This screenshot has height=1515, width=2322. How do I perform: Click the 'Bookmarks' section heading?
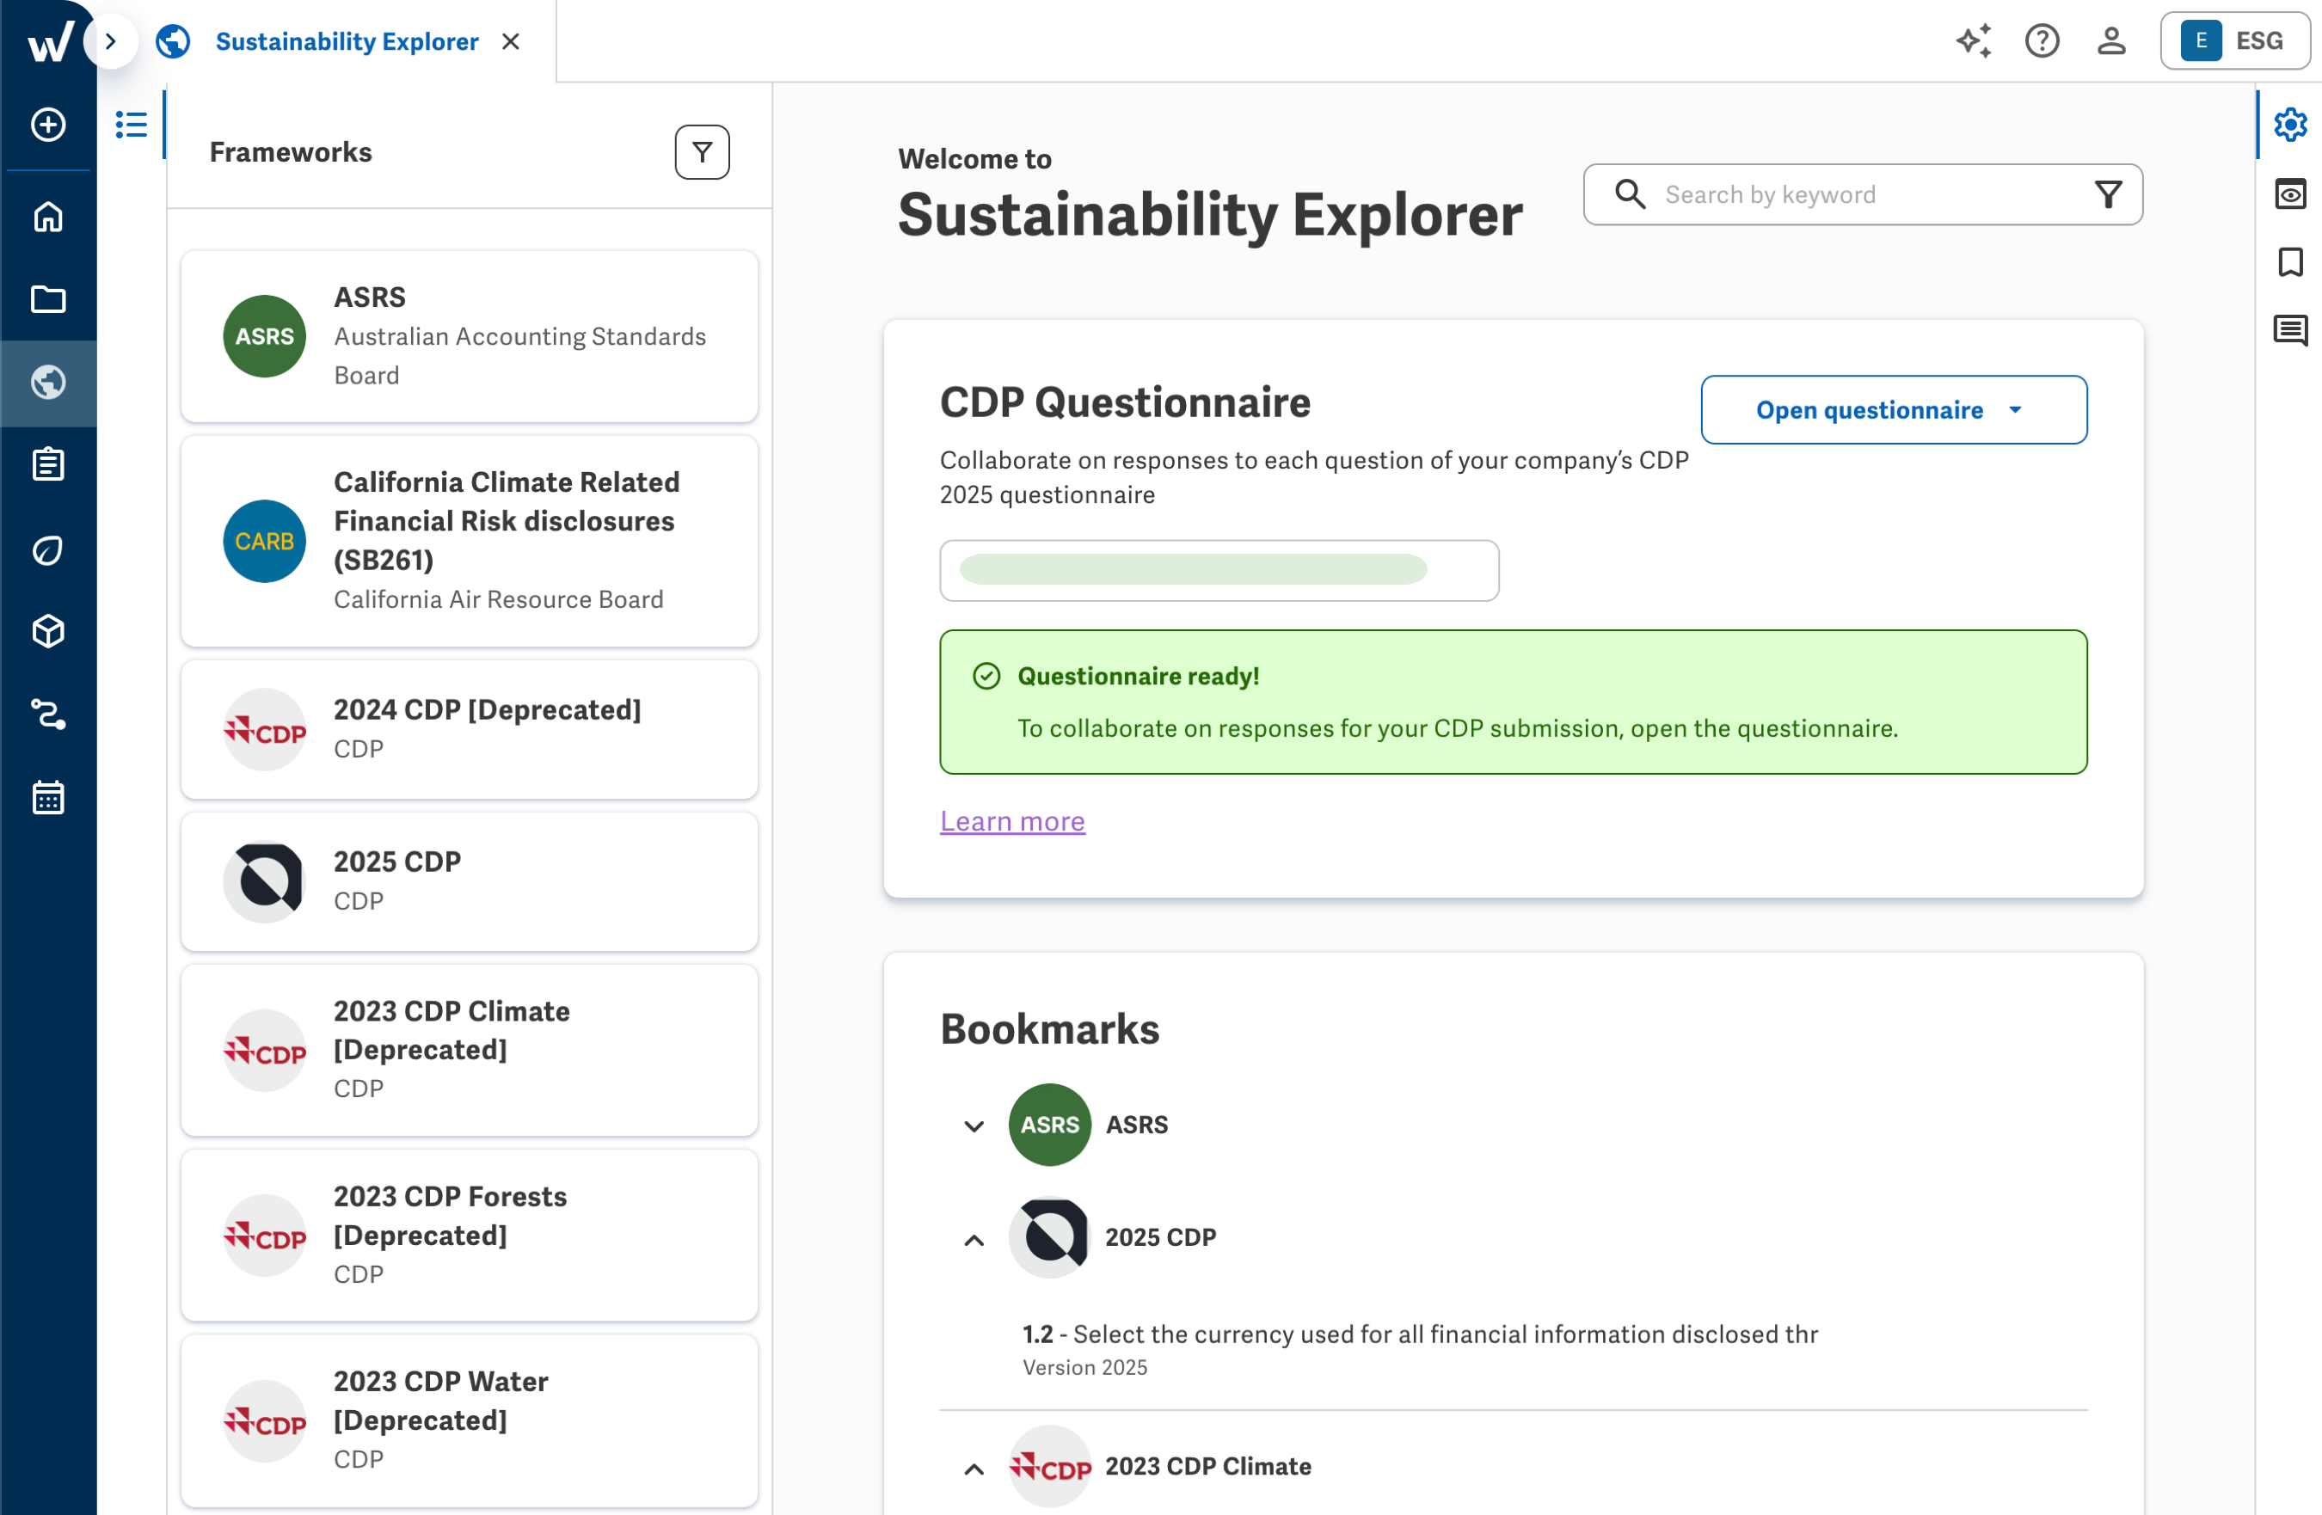1050,1029
